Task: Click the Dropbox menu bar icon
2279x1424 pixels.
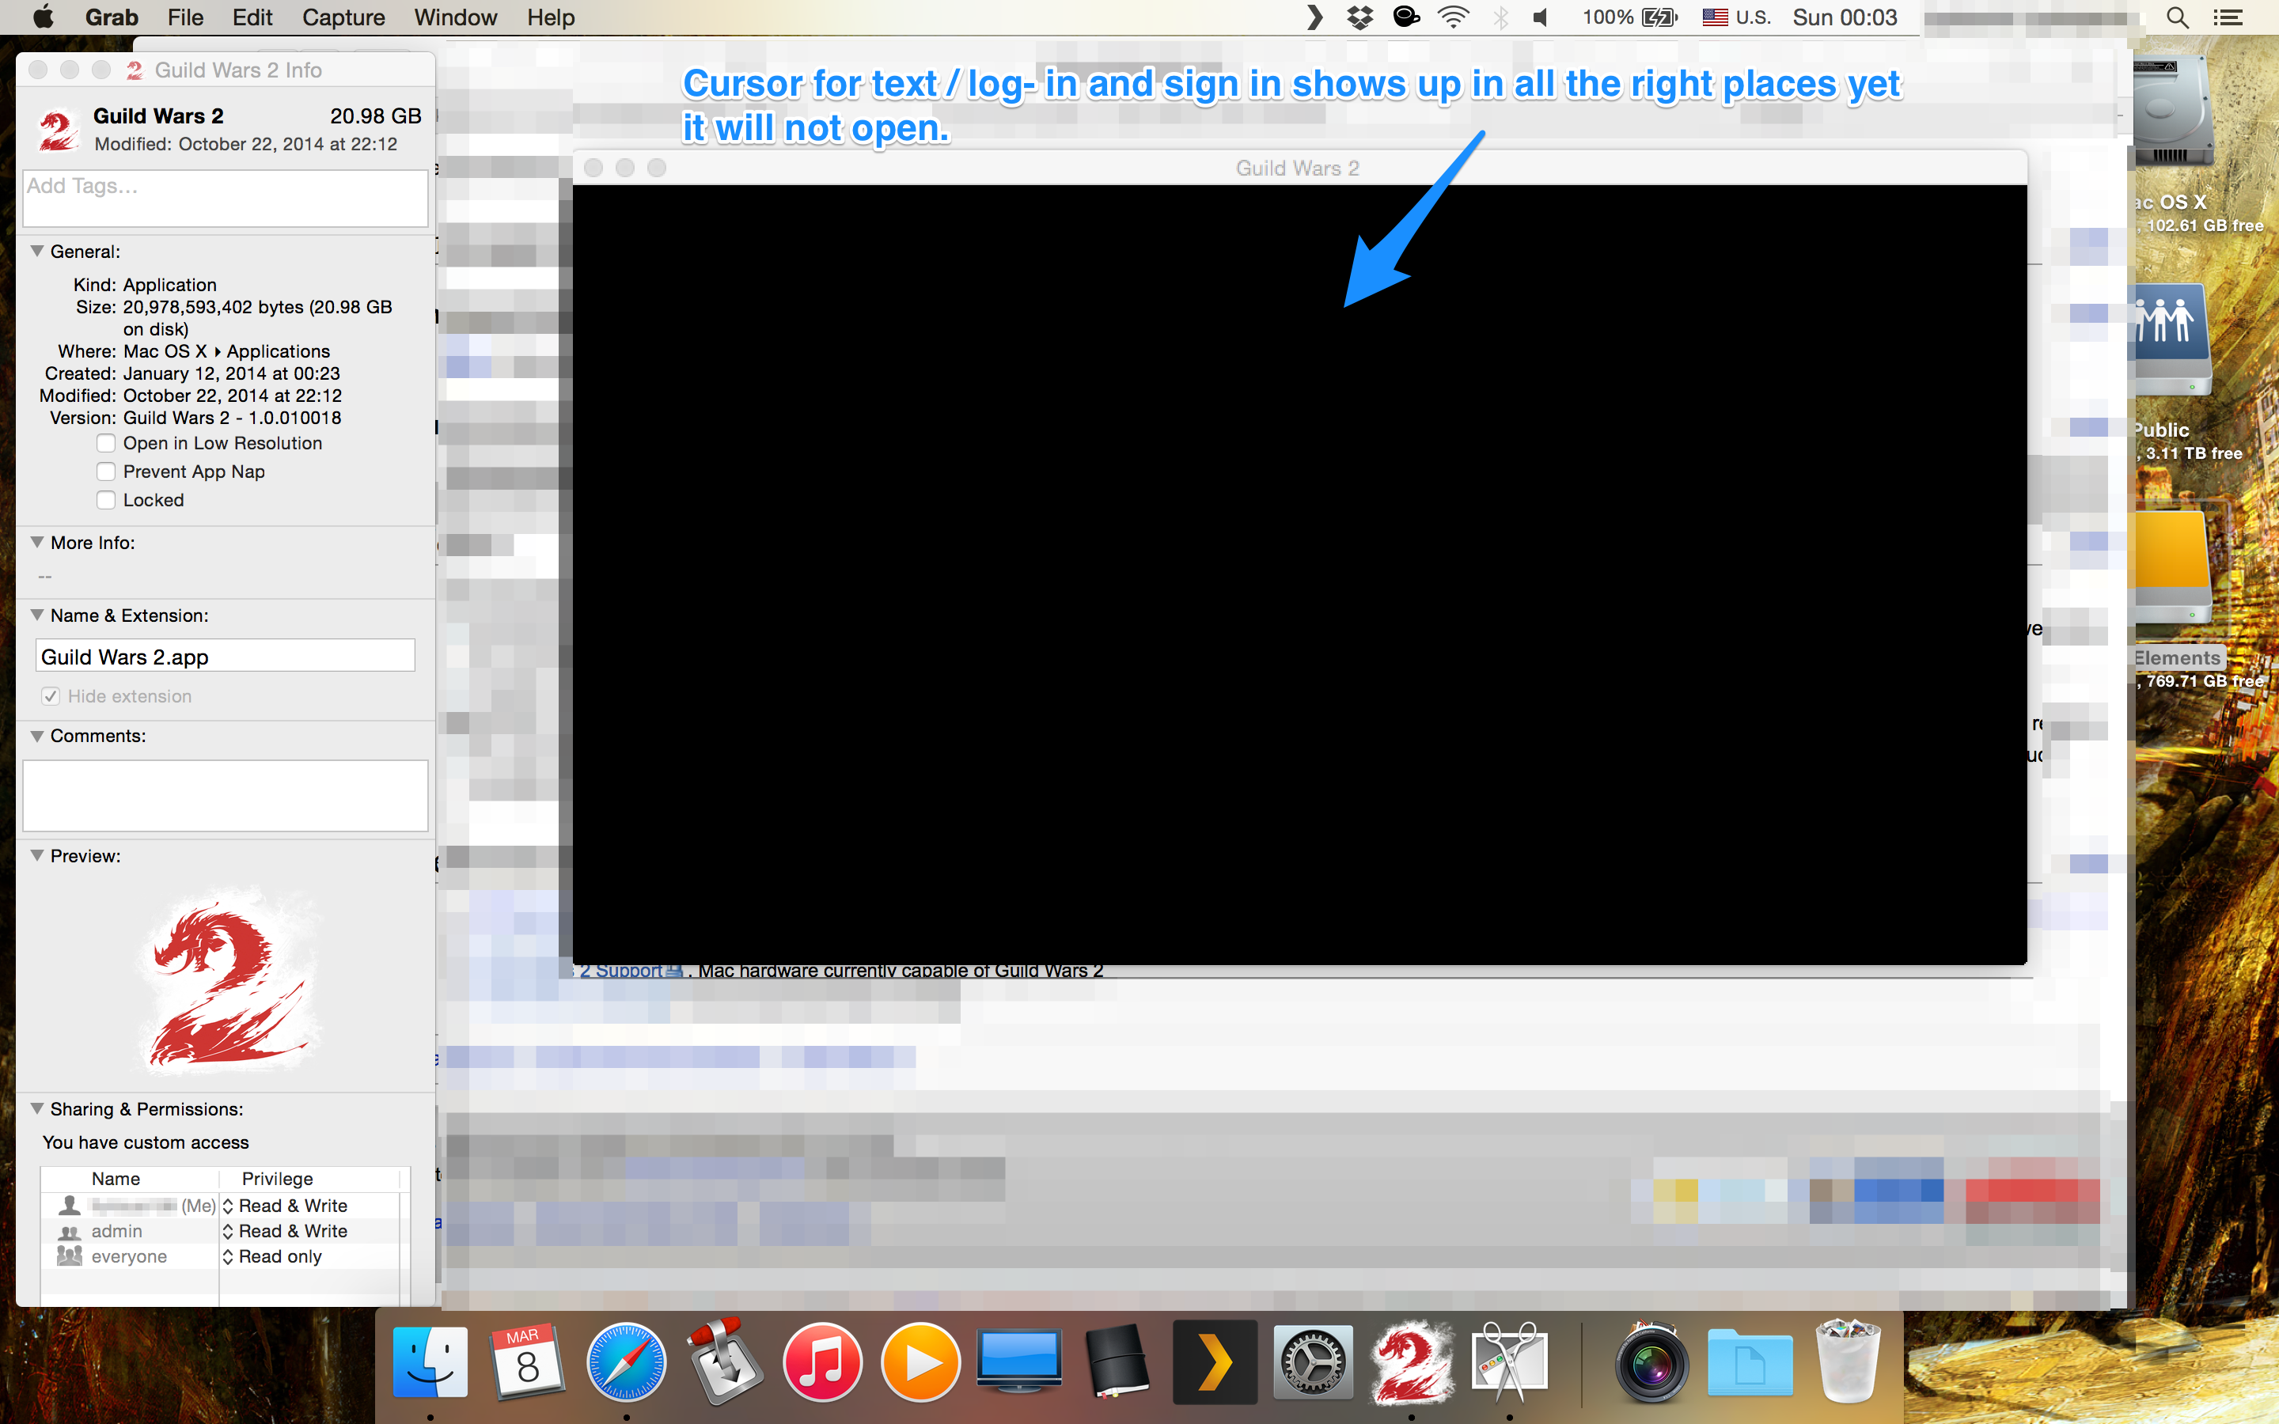Action: pyautogui.click(x=1359, y=18)
